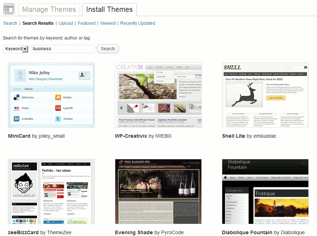Screen dimensions: 317x236
Task: Open the zeeBizzCard theme screenshot
Action: pyautogui.click(x=51, y=192)
